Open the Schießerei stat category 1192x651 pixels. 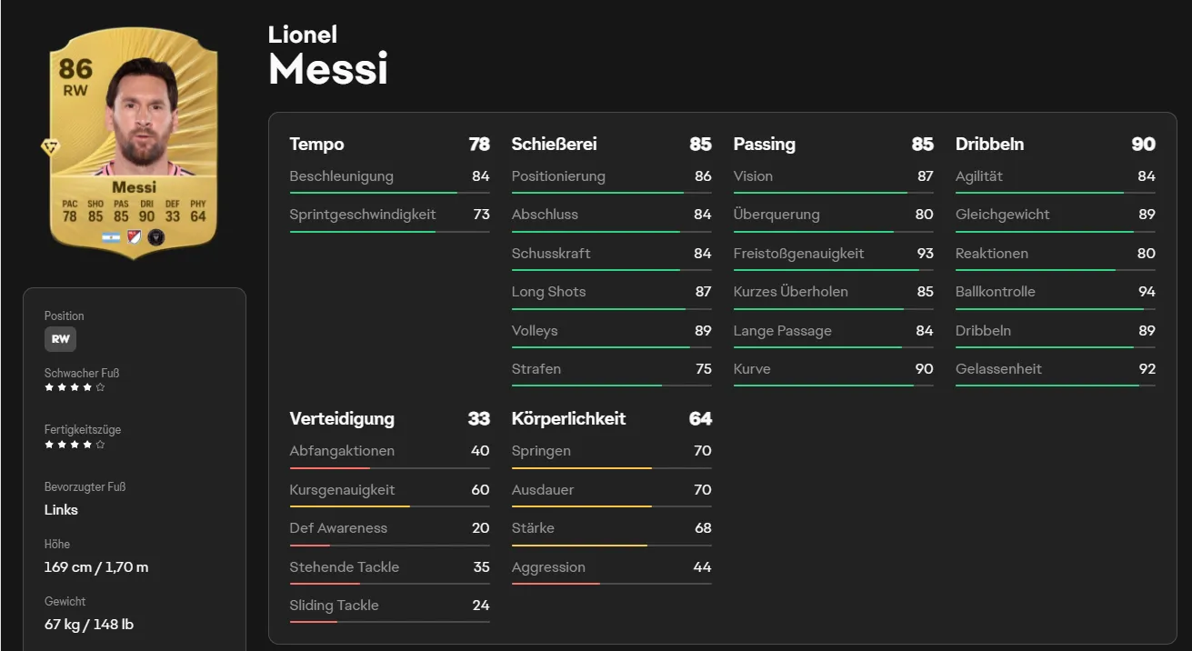pos(611,144)
